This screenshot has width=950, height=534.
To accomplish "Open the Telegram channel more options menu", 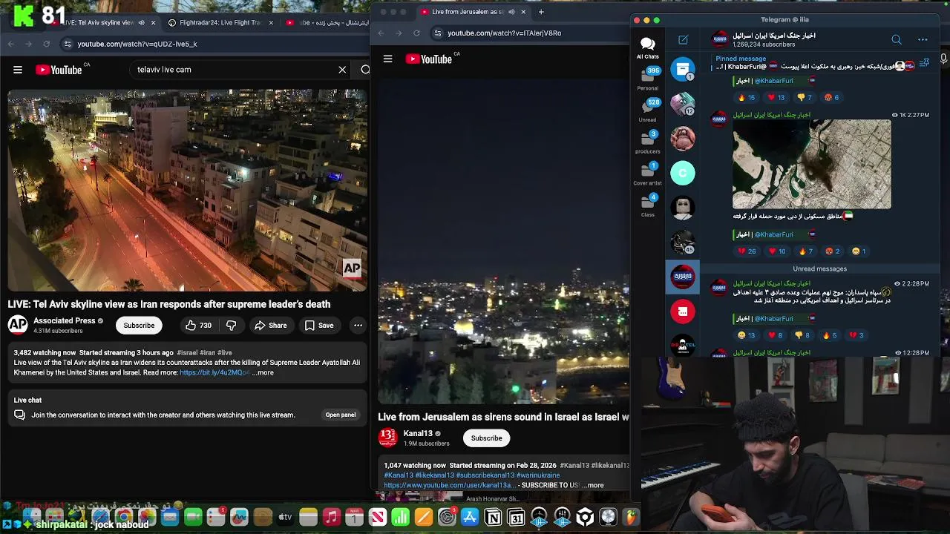I will point(923,40).
